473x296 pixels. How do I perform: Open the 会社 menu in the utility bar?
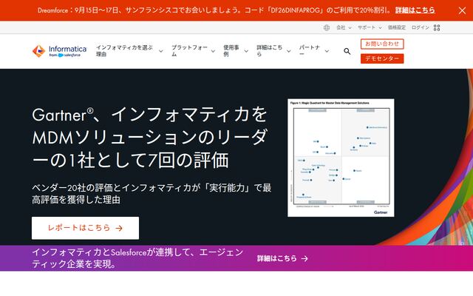pos(341,27)
